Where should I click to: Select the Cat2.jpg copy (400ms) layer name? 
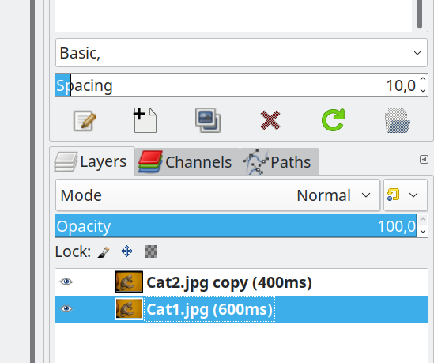(x=229, y=282)
